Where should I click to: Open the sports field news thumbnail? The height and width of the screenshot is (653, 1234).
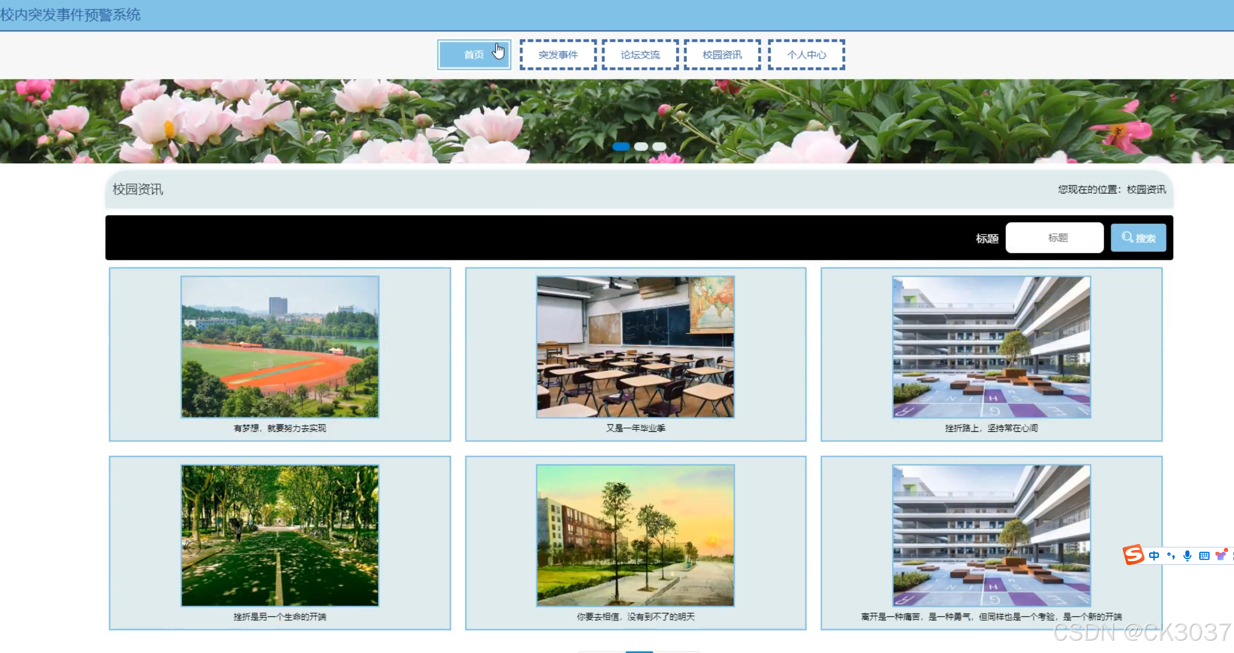coord(280,347)
